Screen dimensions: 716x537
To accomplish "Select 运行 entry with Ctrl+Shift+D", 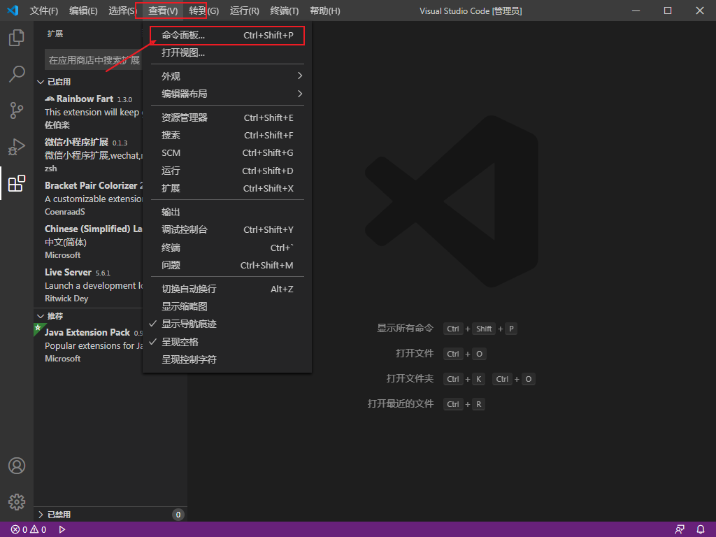I will pyautogui.click(x=227, y=171).
